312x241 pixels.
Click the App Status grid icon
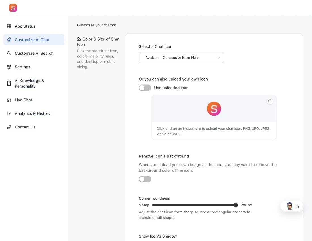pyautogui.click(x=9, y=26)
